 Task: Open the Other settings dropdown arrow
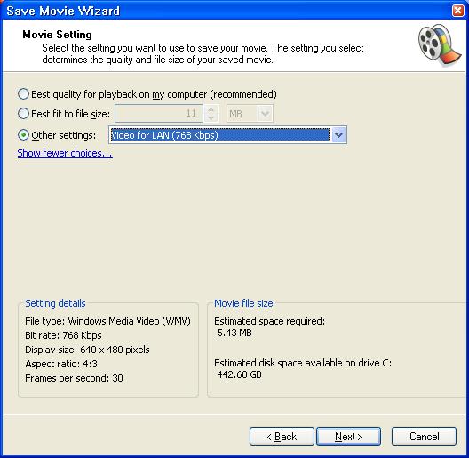pos(338,135)
